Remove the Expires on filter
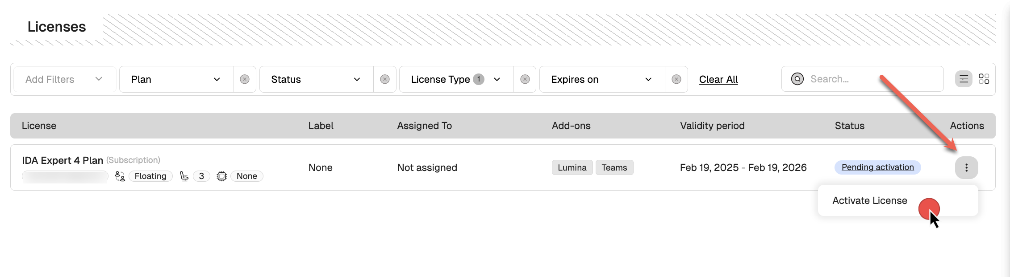The width and height of the screenshot is (1010, 277). 676,79
